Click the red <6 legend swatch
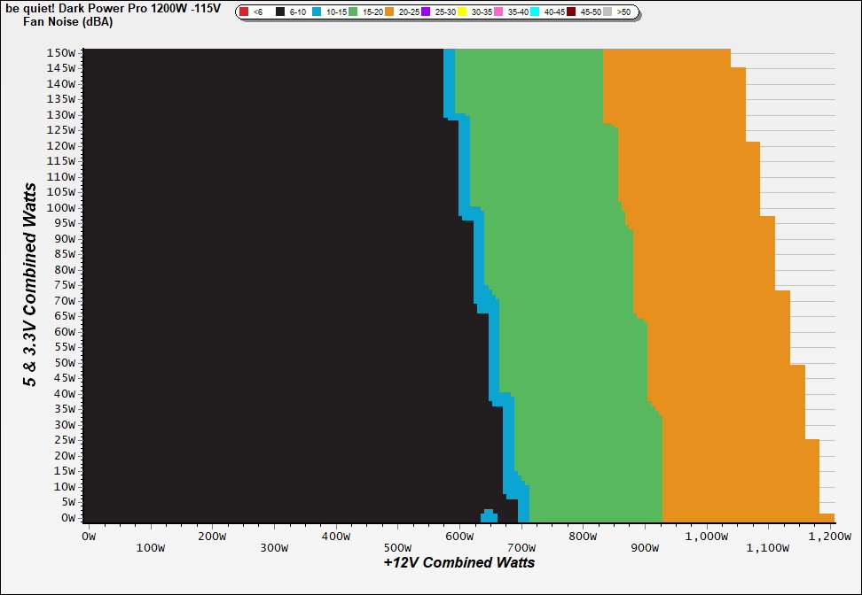 244,12
